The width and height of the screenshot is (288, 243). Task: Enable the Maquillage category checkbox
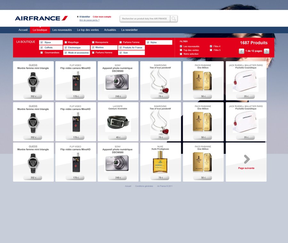click(66, 42)
